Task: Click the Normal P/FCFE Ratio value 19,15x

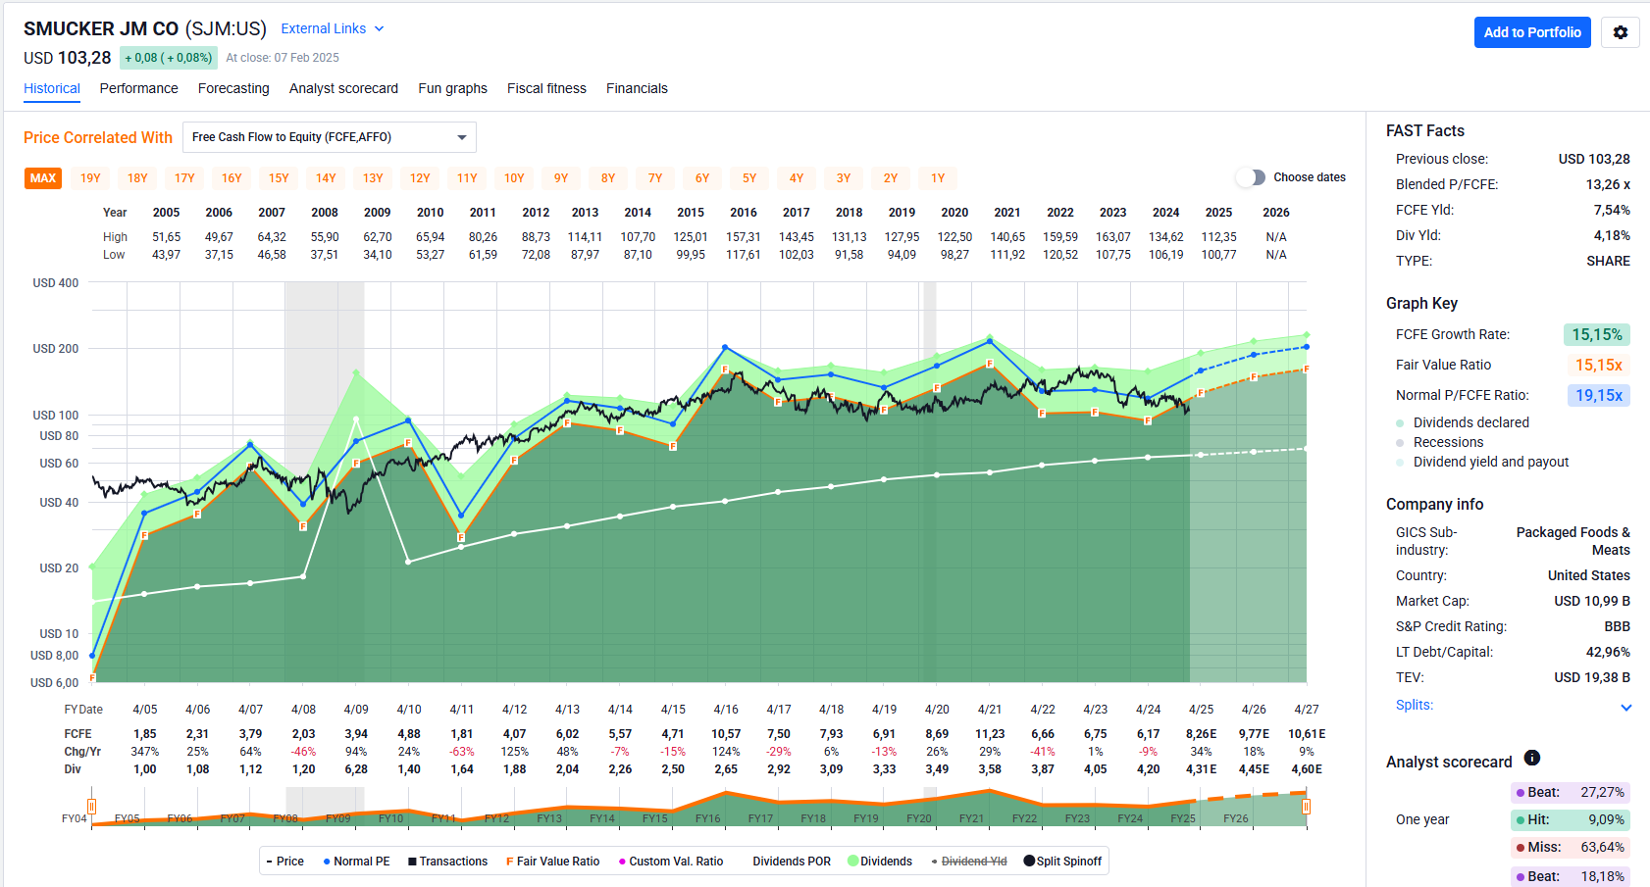Action: pos(1598,395)
